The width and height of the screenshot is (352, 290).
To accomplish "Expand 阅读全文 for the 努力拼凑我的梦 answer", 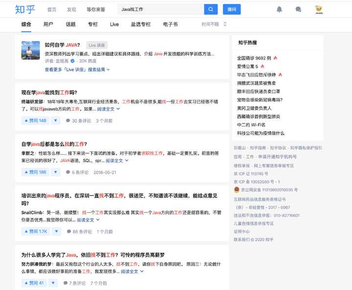I will [132, 271].
